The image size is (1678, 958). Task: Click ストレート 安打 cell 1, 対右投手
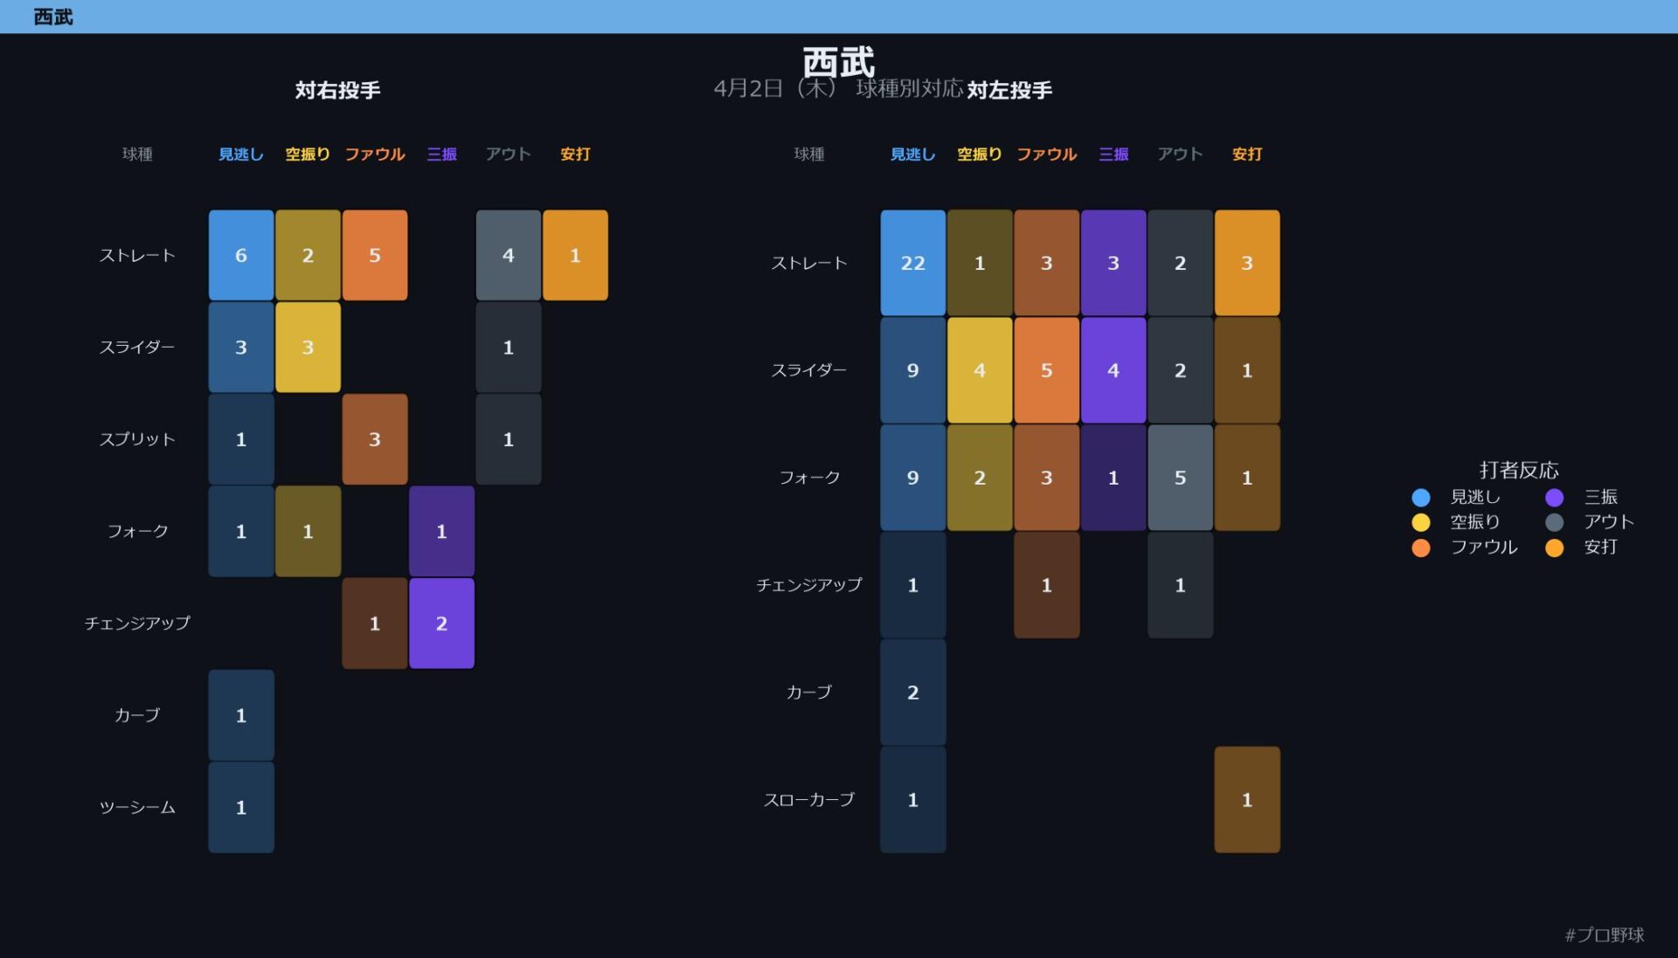(575, 255)
